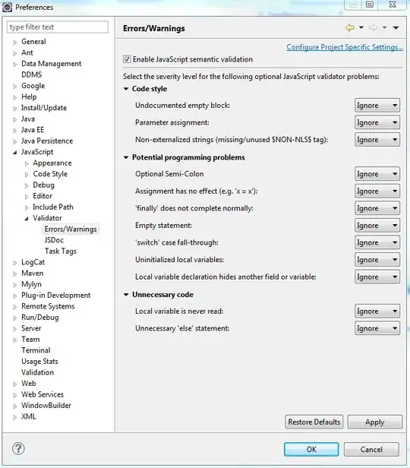
Task: Collapse the Potential programming problems section
Action: (126, 157)
